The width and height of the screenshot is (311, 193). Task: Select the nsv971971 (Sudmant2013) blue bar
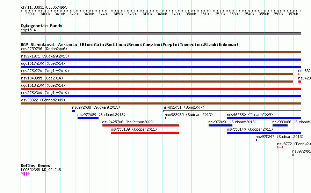[x=161, y=60]
